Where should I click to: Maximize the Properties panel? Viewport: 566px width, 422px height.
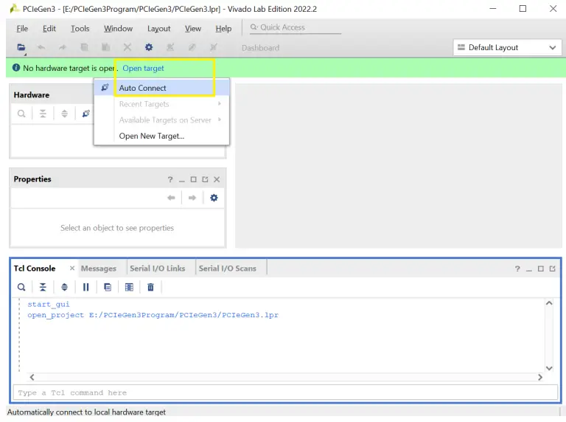tap(194, 179)
